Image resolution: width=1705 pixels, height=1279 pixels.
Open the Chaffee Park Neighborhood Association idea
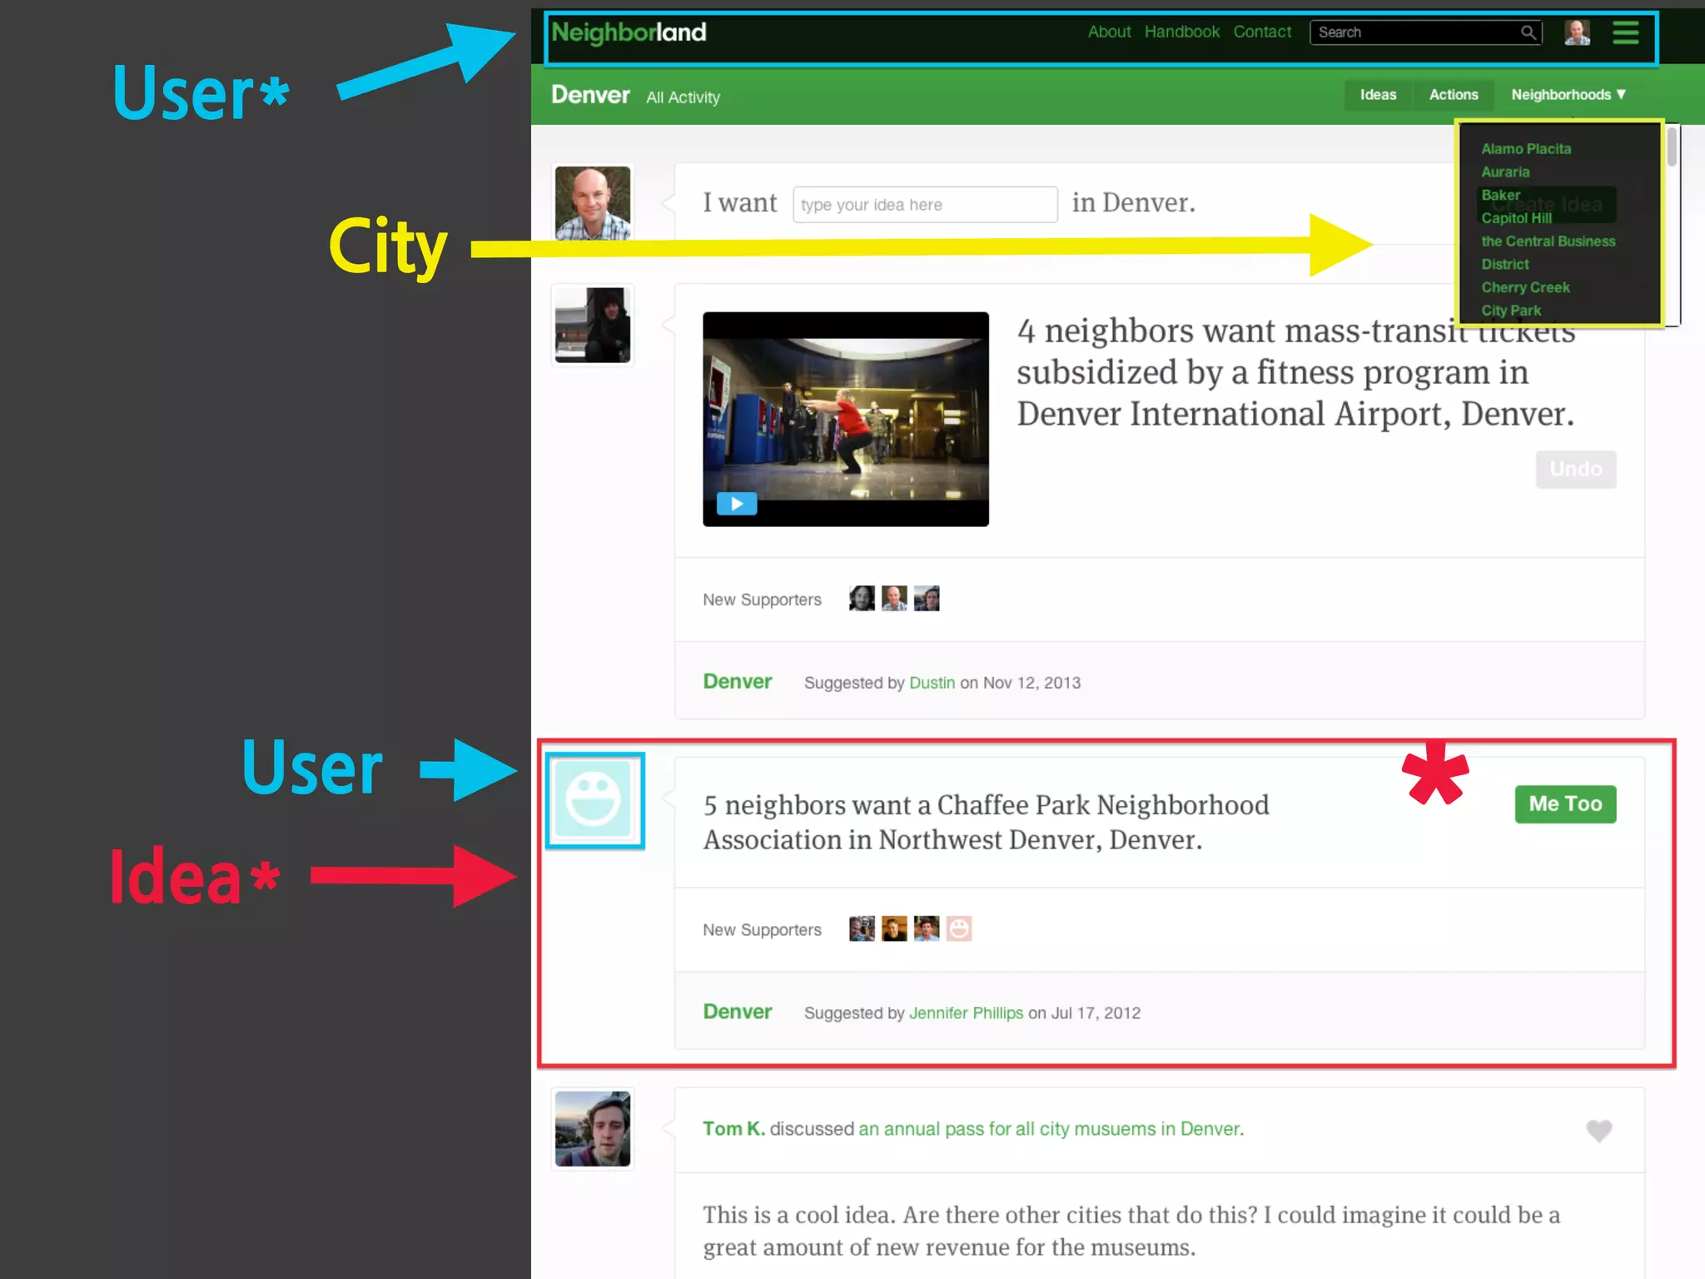[986, 822]
